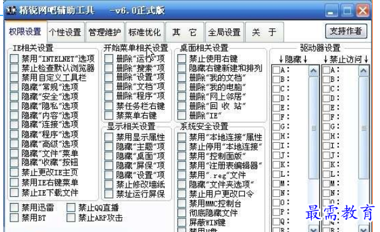
Task: Check 禁止检查默认浏览器
Action: 14,68
